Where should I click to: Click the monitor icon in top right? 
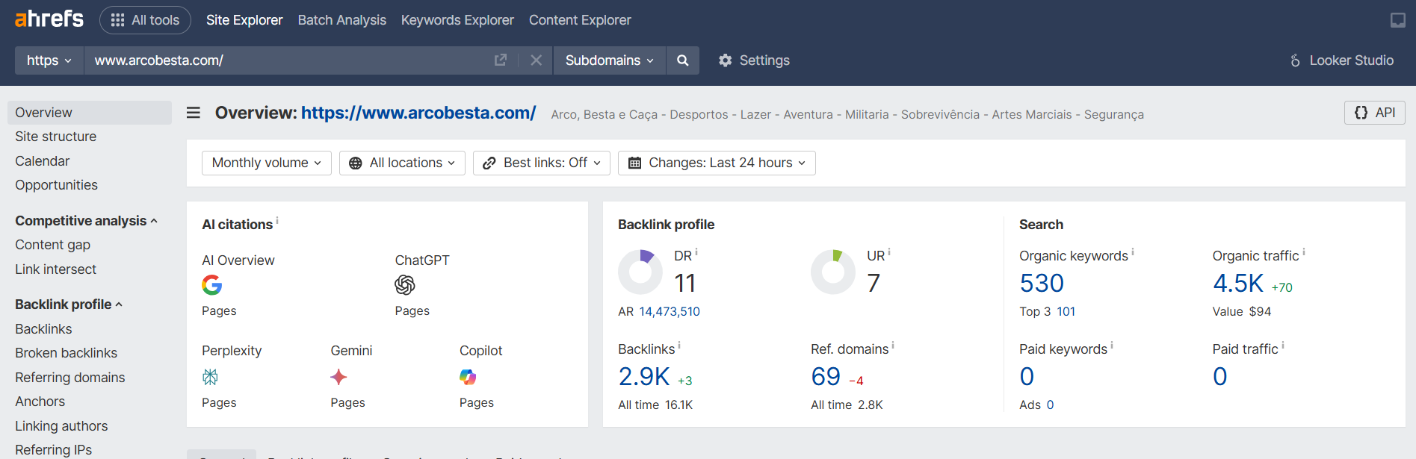pos(1397,20)
